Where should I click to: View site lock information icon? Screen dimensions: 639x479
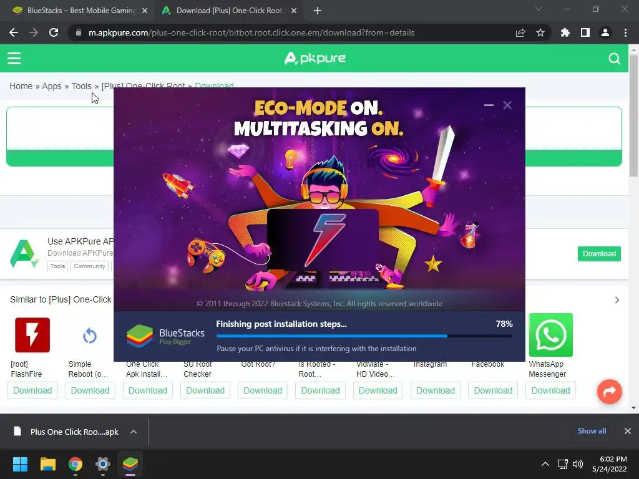click(79, 32)
